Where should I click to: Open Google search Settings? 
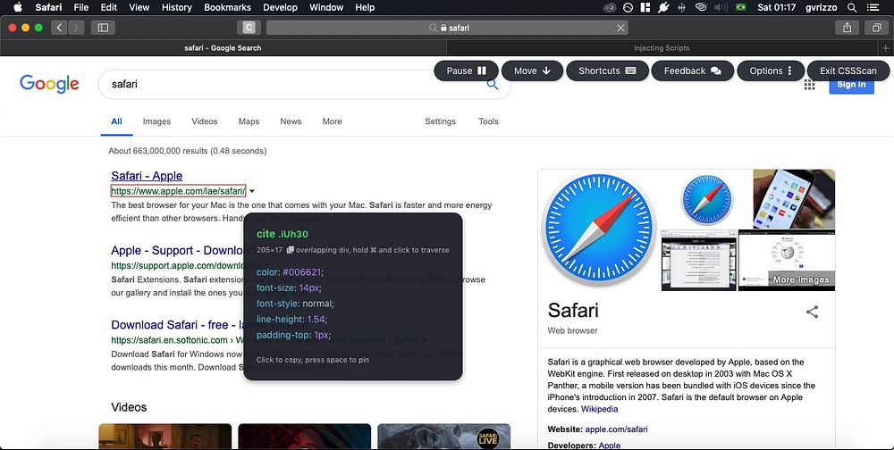coord(440,121)
